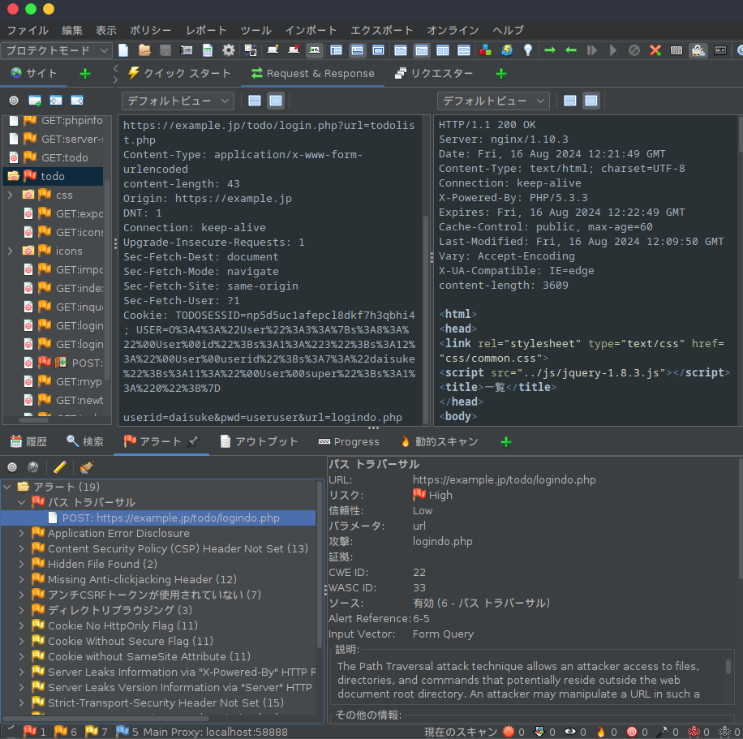This screenshot has height=739, width=743.
Task: Click the Snapshot Session camera icon
Action: point(187,50)
